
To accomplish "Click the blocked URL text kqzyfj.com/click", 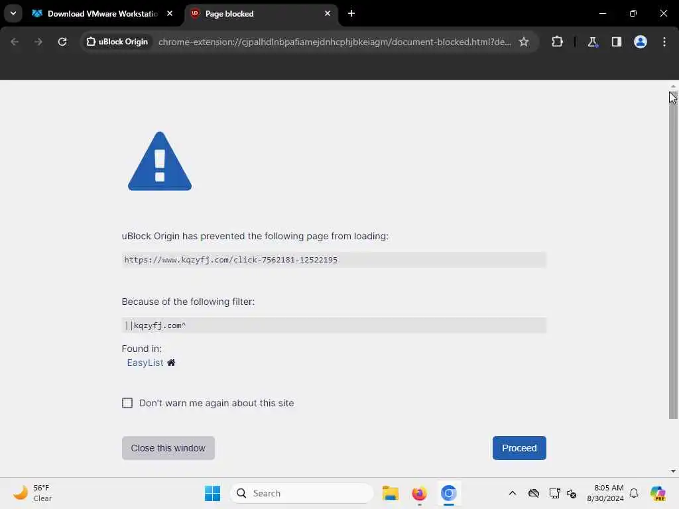I will (x=231, y=260).
